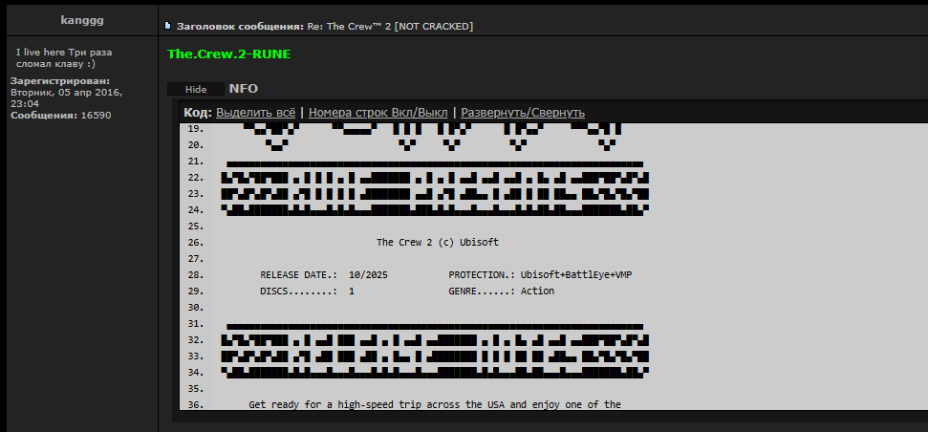This screenshot has width=928, height=432.
Task: Click the DISCS........: label
Action: [x=299, y=292]
